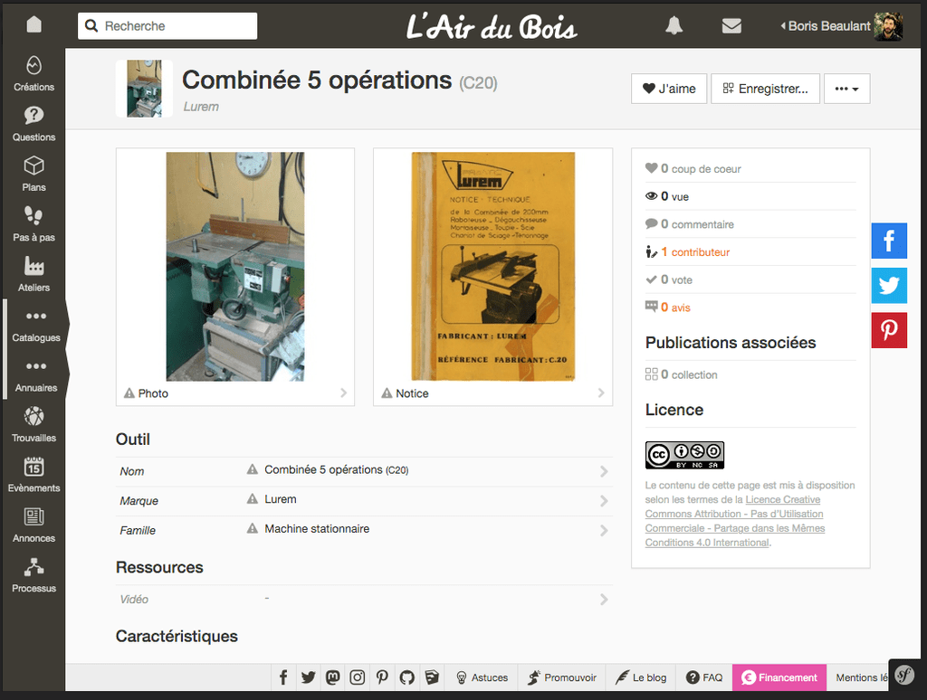Open footer Facebook icon

point(283,677)
